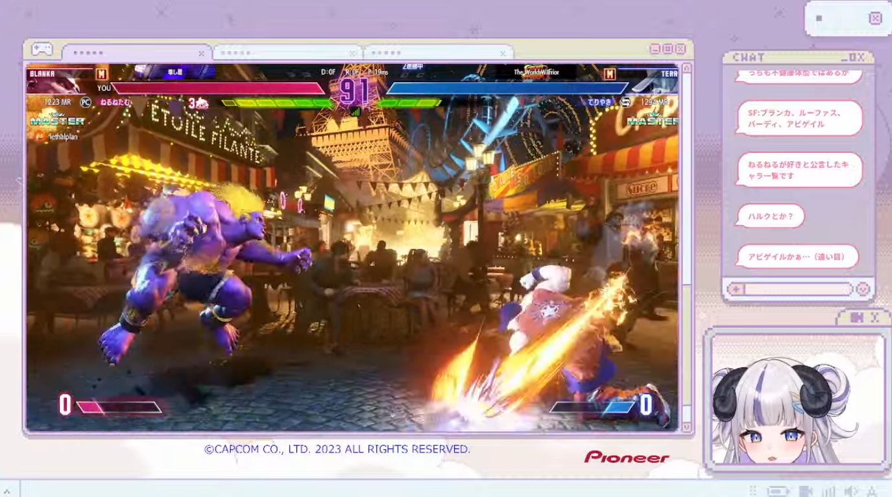Click the 1223 MR rating text
Image resolution: width=892 pixels, height=497 pixels.
pyautogui.click(x=57, y=102)
